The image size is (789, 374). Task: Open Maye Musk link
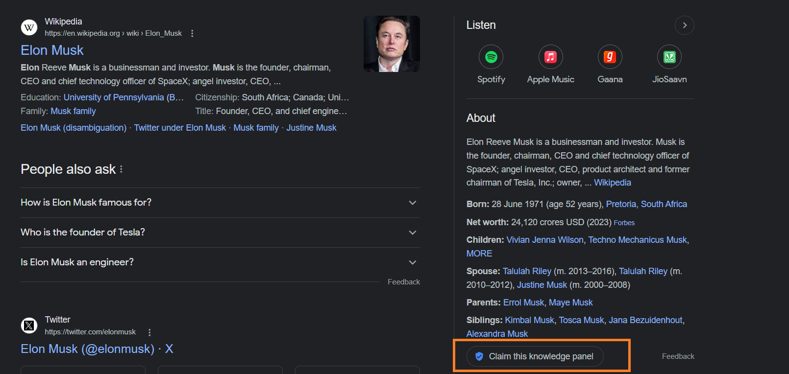(571, 303)
